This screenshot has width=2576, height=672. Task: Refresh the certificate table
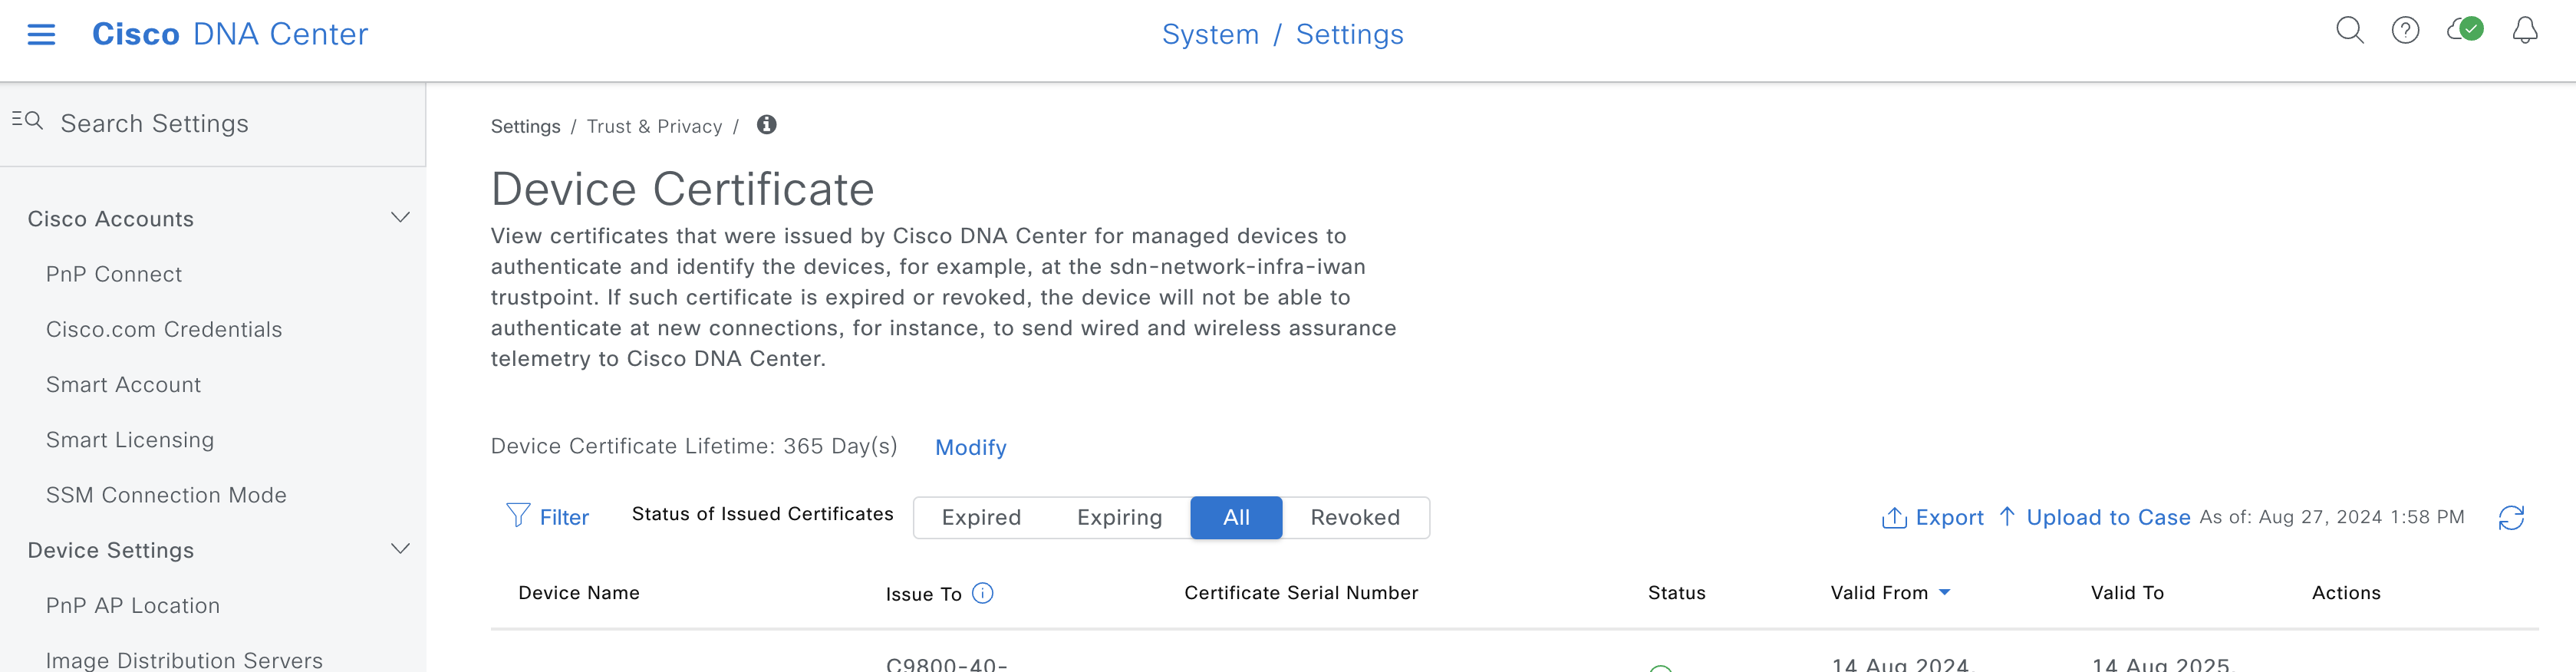pos(2511,517)
